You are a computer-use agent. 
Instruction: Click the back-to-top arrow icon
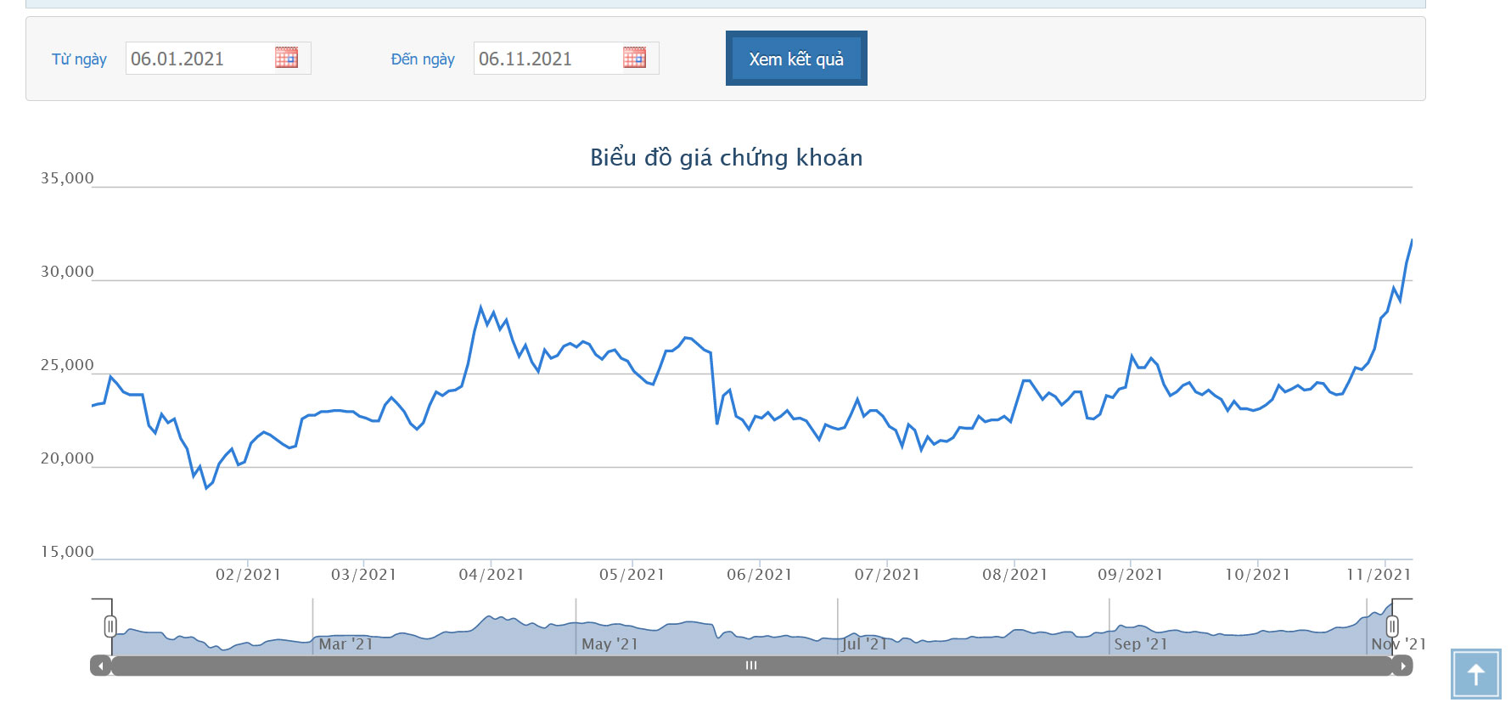point(1475,675)
